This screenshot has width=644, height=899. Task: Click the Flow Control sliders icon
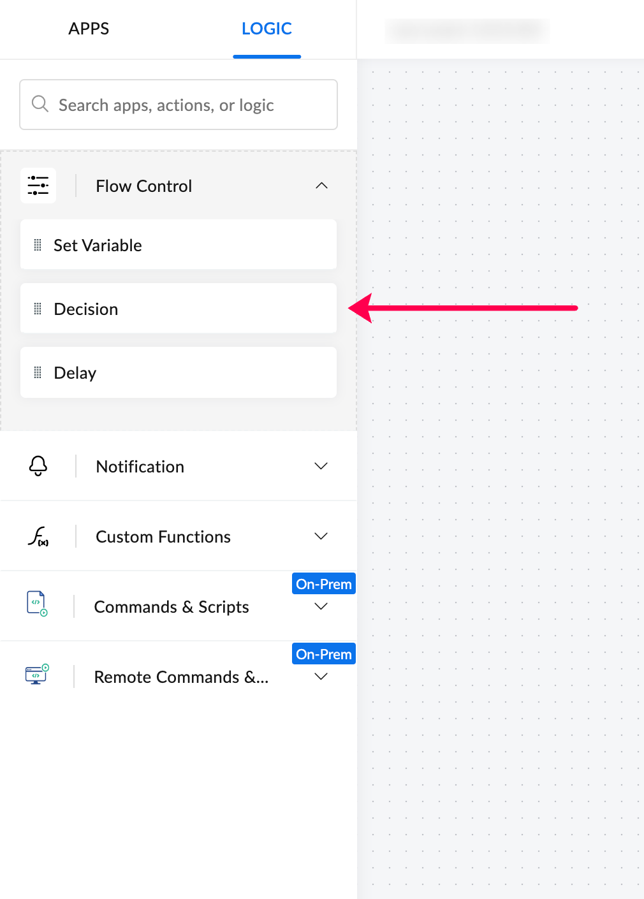38,186
